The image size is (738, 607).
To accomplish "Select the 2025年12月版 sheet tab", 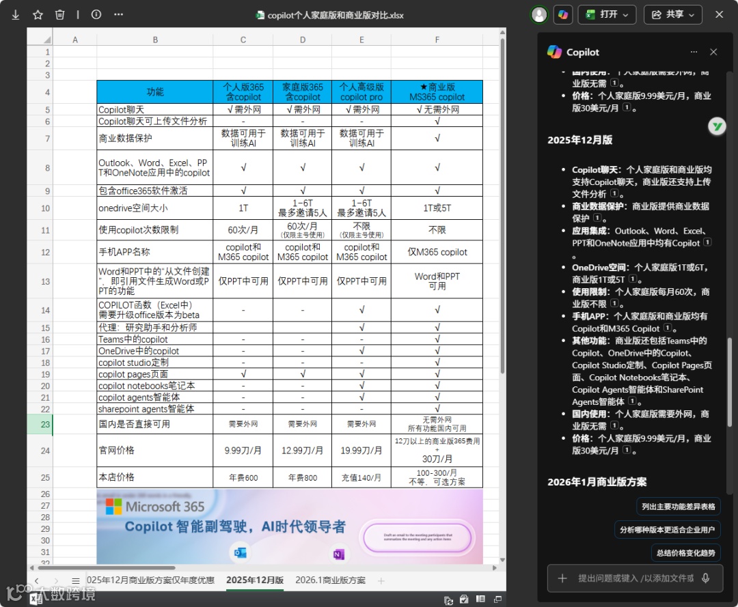I will point(255,580).
